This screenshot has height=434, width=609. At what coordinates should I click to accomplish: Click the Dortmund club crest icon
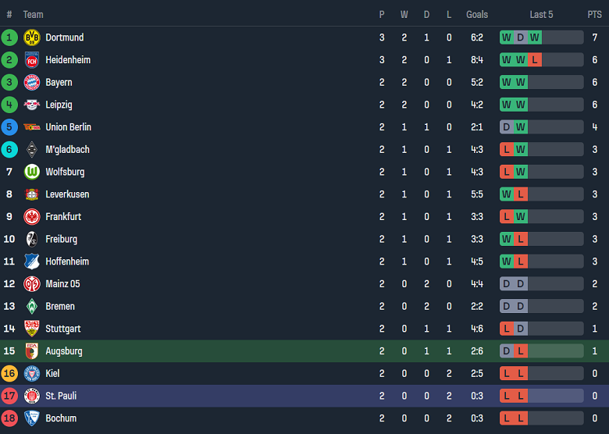tap(32, 37)
